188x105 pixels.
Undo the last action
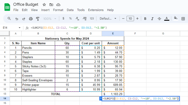tap(17, 19)
